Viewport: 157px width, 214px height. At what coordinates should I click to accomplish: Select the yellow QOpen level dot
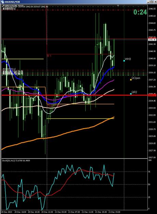131,79
